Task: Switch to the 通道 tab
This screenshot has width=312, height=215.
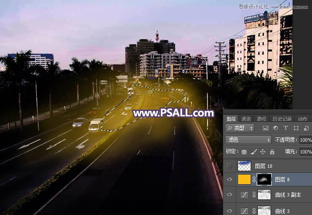Action: [x=246, y=119]
